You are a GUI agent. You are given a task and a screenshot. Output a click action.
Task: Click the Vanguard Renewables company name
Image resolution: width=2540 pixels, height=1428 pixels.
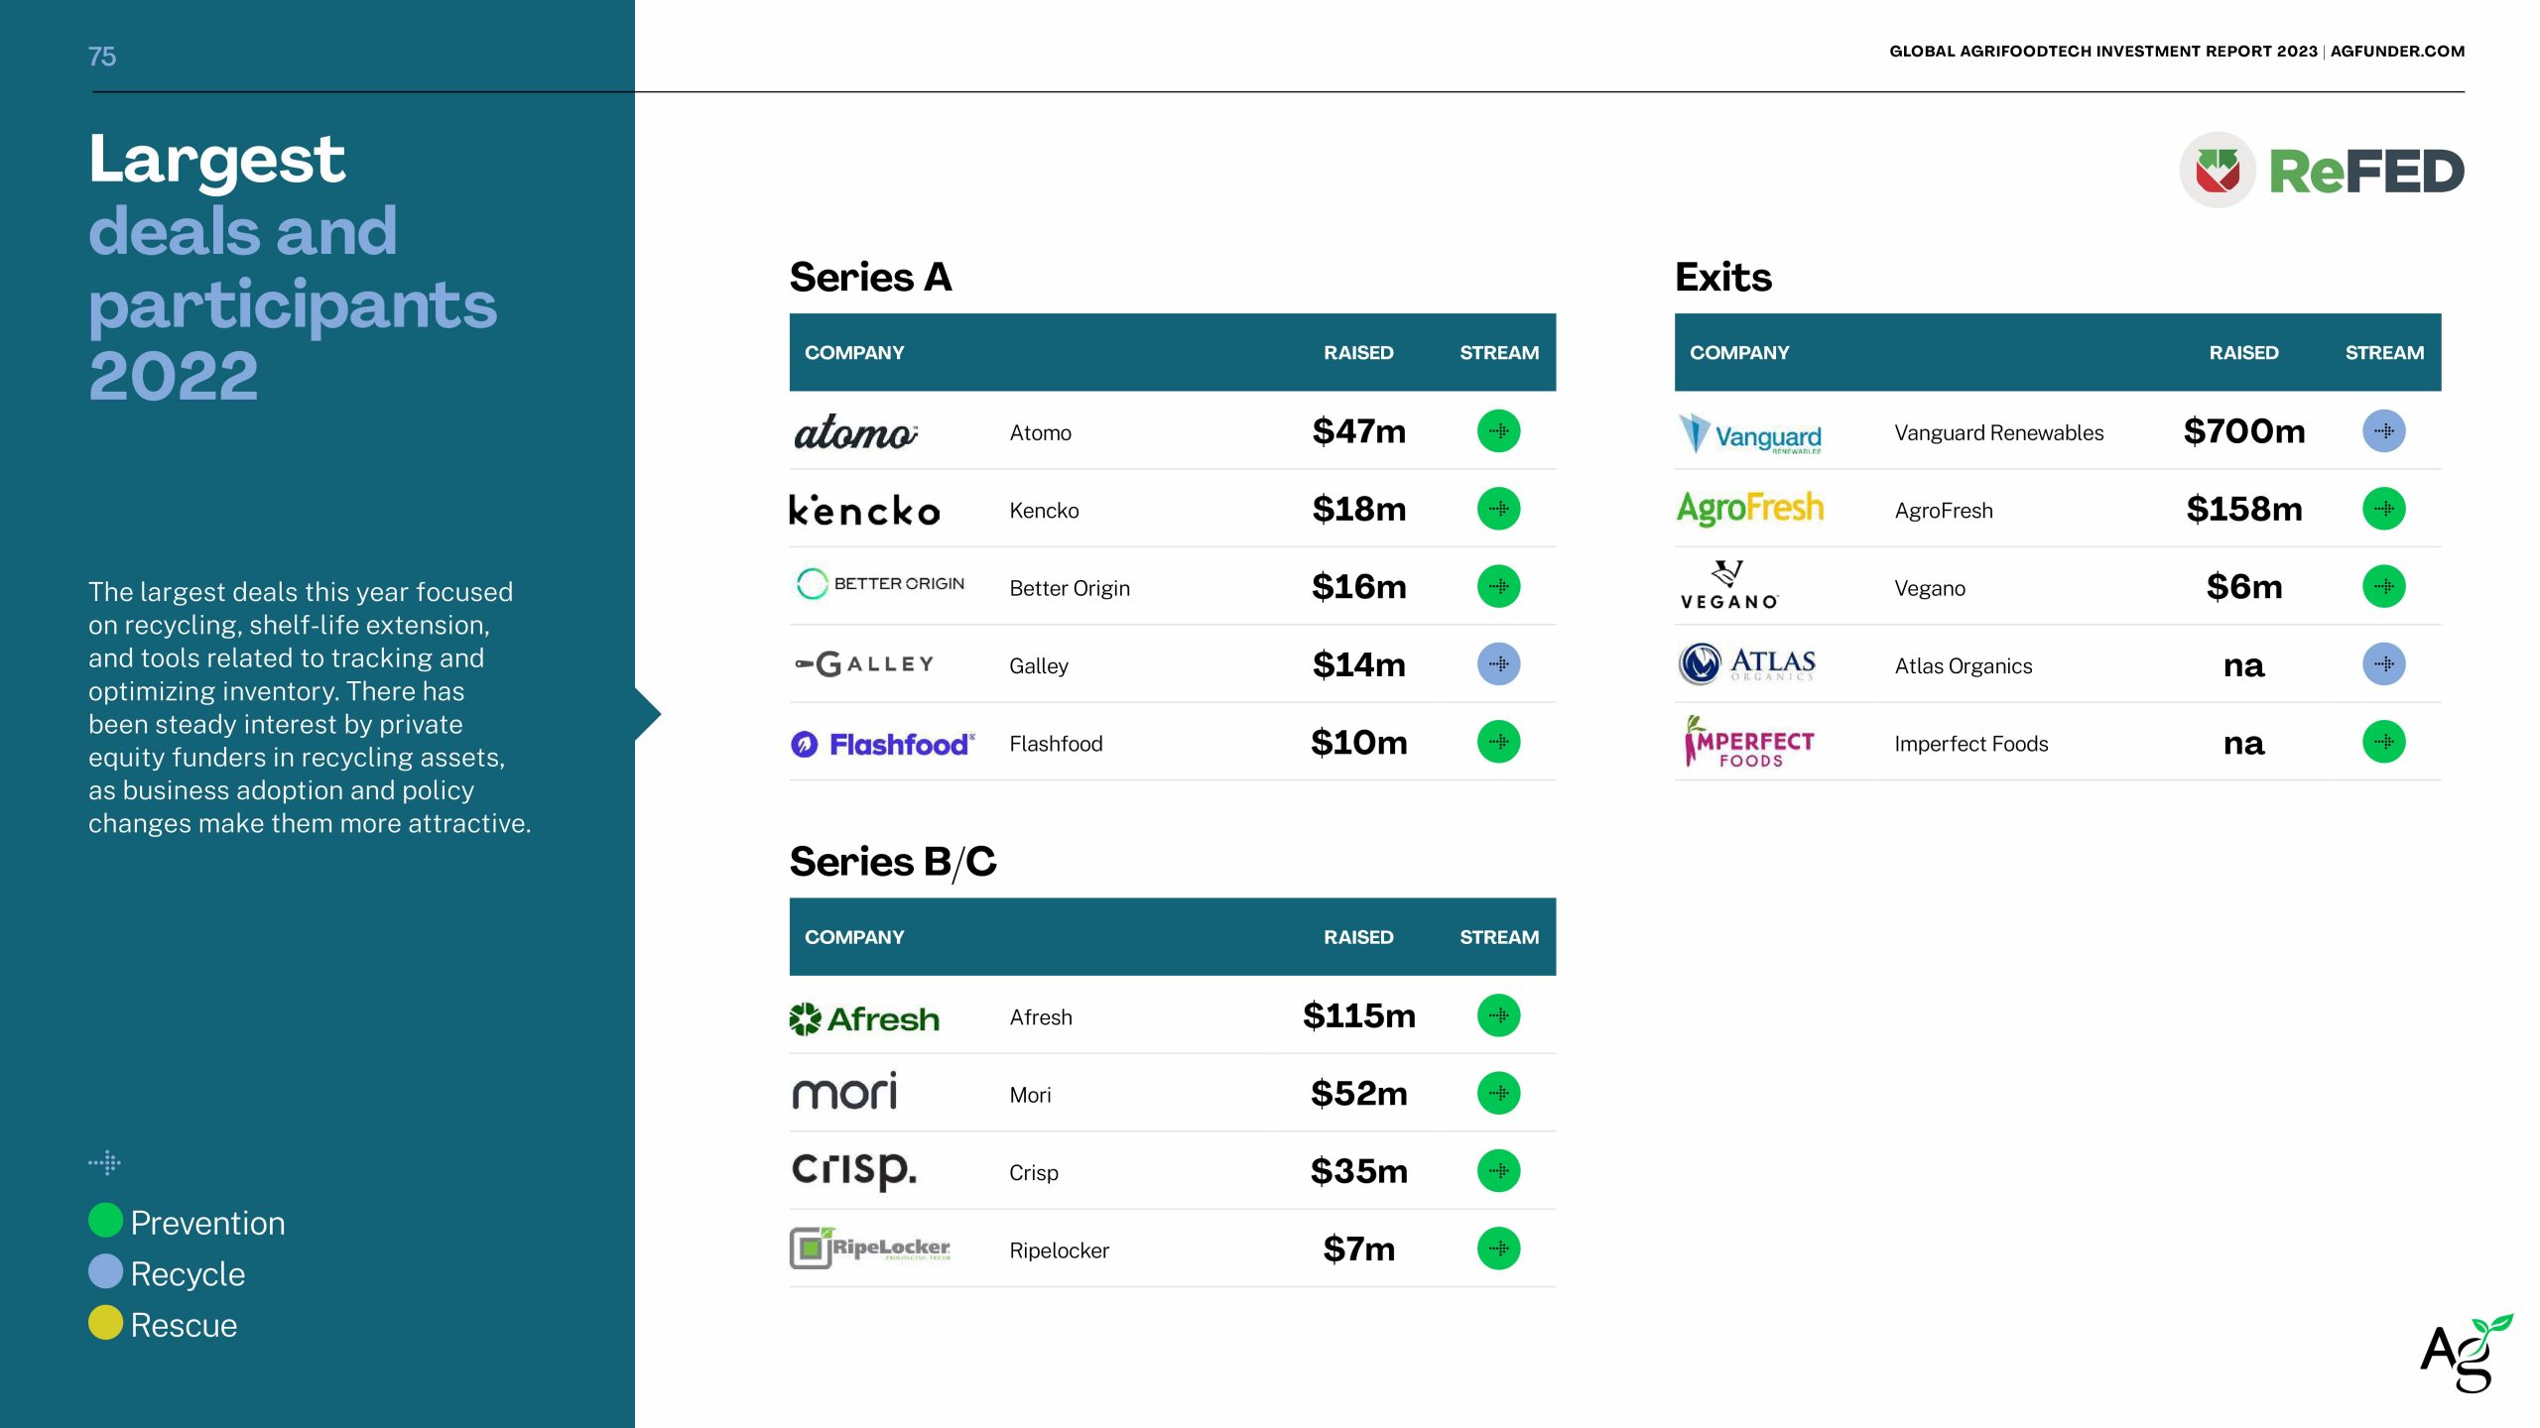[1998, 433]
